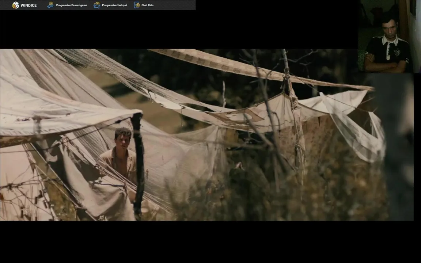Screen dimensions: 421x263
Task: Open the Progressive Jackpot link
Action: [114, 5]
